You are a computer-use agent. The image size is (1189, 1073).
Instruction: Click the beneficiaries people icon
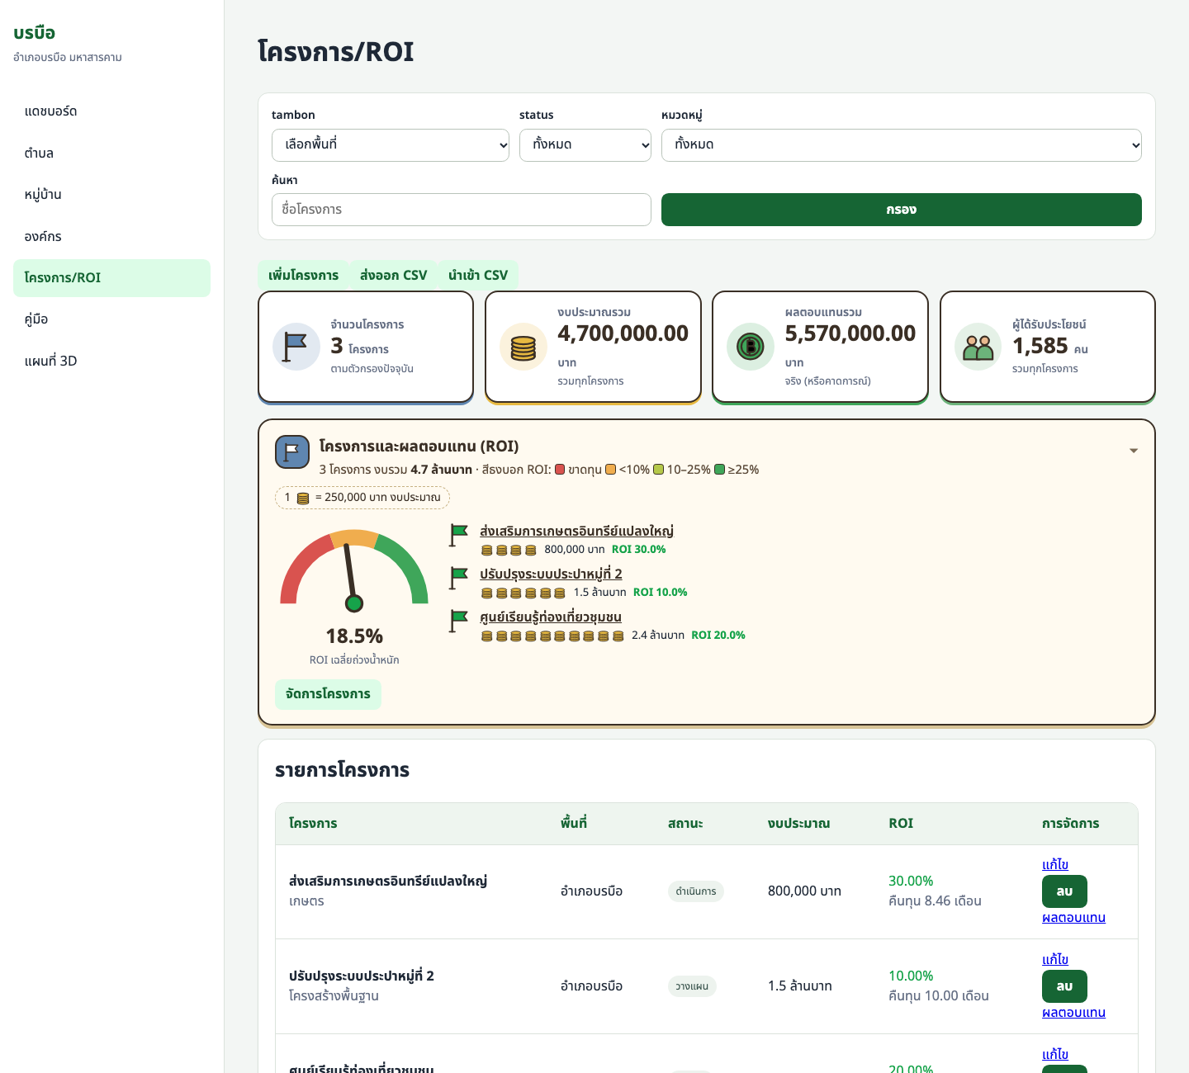click(978, 347)
